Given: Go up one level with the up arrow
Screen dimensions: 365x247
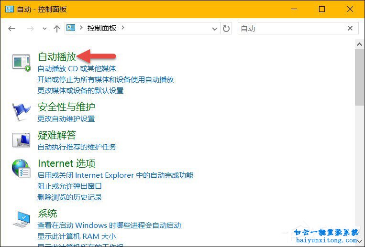Looking at the screenshot, I should pyautogui.click(x=57, y=29).
